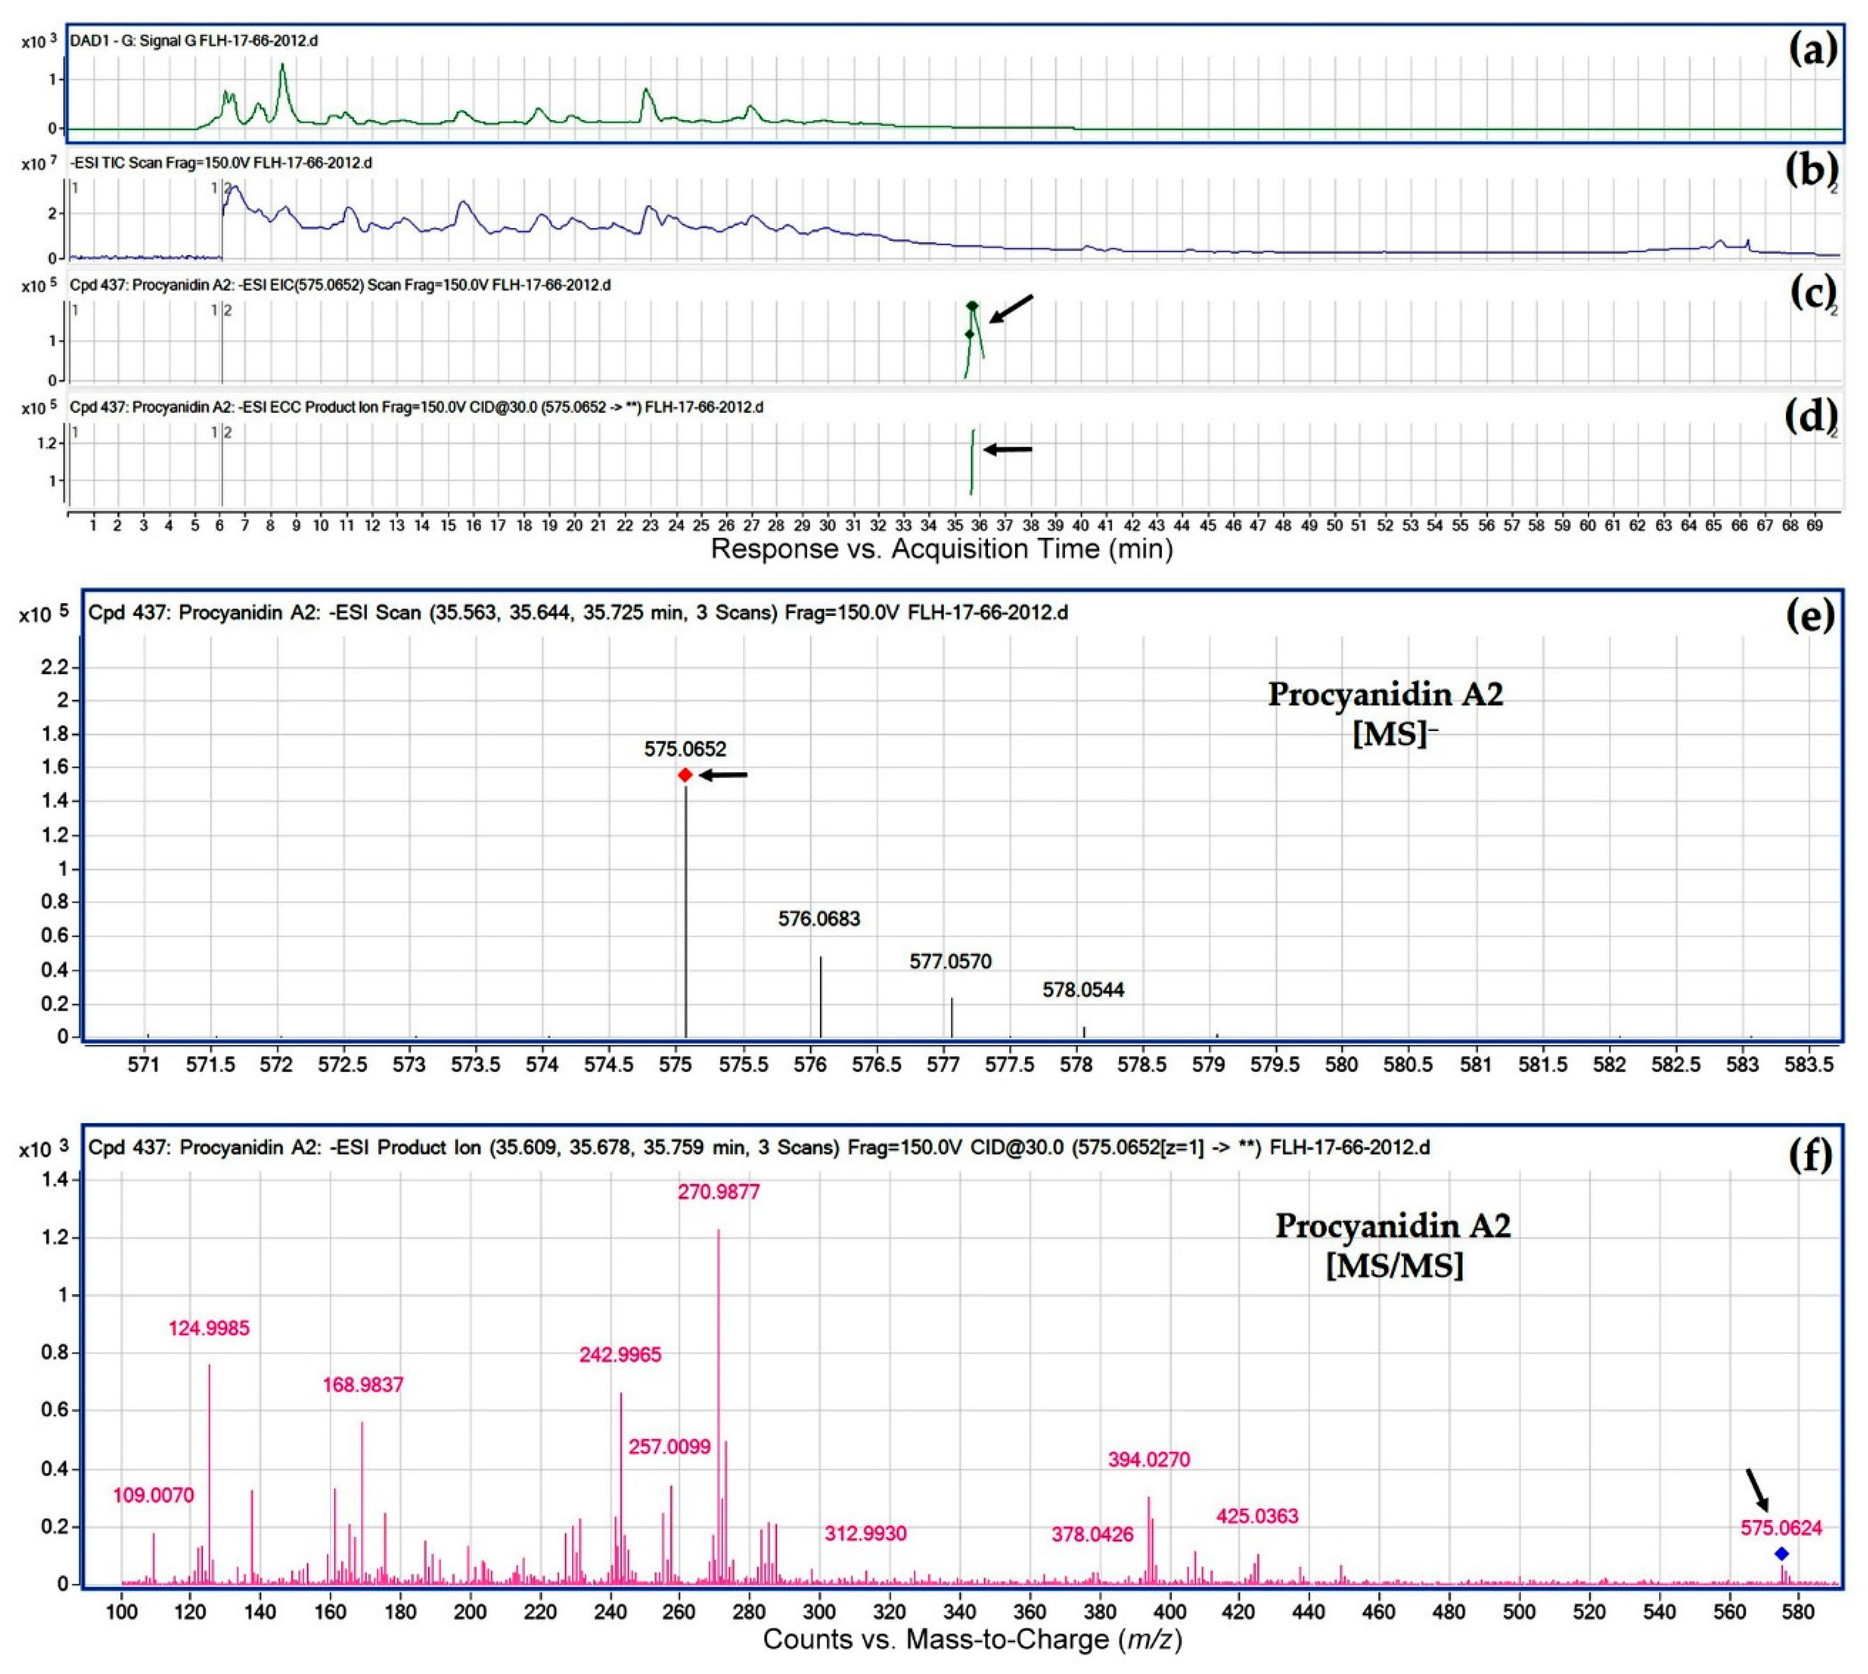This screenshot has width=1868, height=1674.
Task: Click the 576.0683 isotope peak label
Action: coord(818,919)
